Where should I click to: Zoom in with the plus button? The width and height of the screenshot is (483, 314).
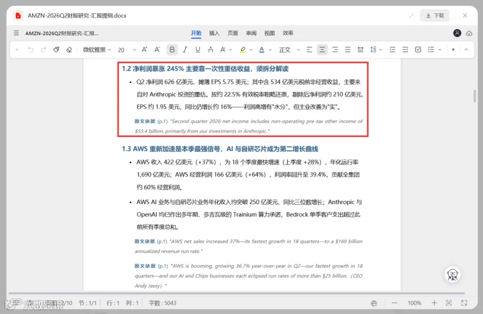click(x=434, y=303)
